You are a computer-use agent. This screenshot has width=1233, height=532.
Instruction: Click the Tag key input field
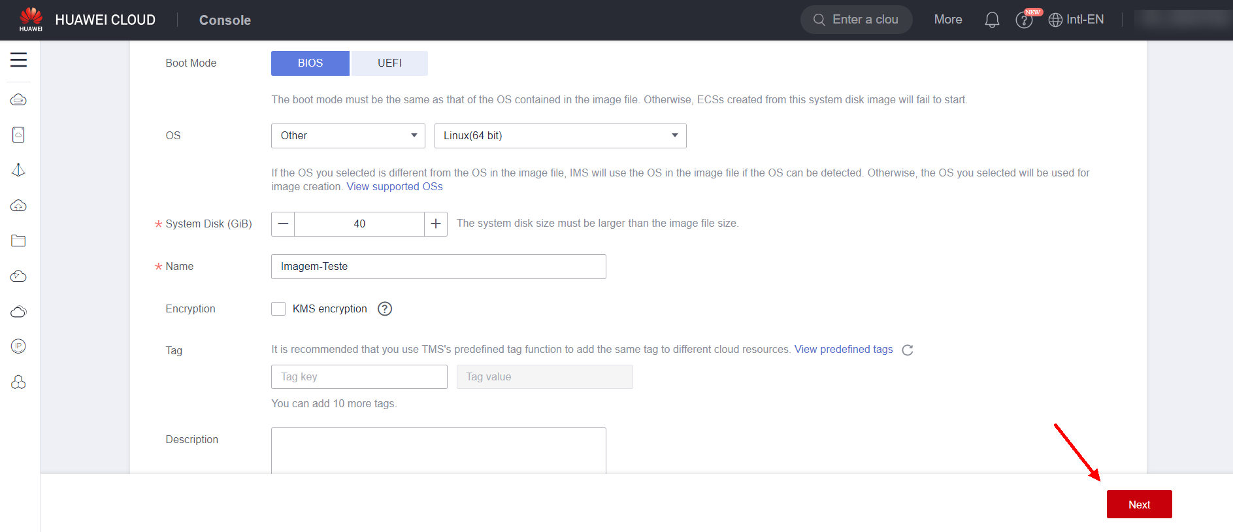point(359,377)
